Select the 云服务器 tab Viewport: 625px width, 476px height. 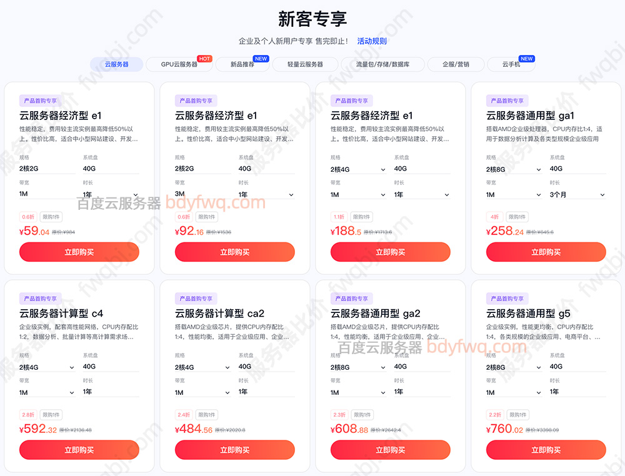(x=116, y=64)
